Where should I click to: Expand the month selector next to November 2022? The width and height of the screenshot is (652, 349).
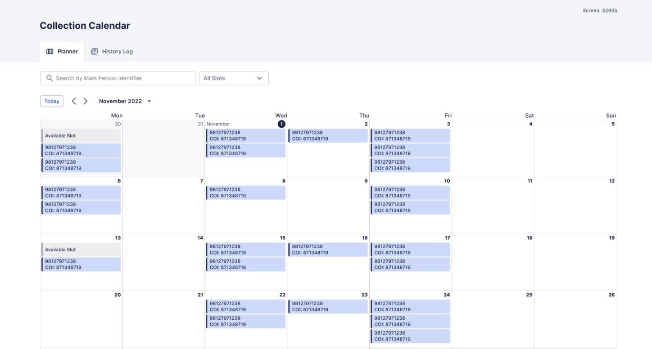[149, 101]
